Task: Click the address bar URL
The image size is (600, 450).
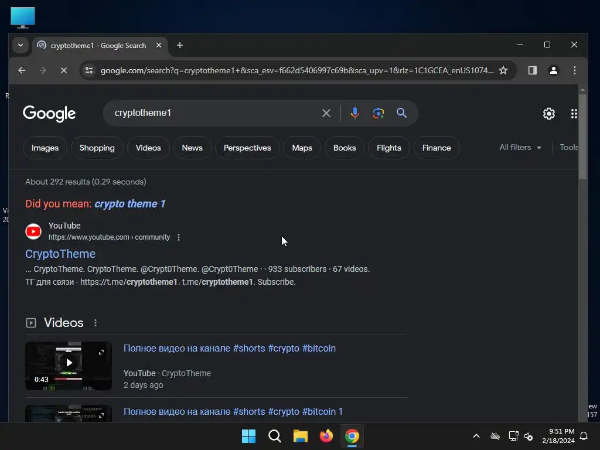Action: [297, 70]
